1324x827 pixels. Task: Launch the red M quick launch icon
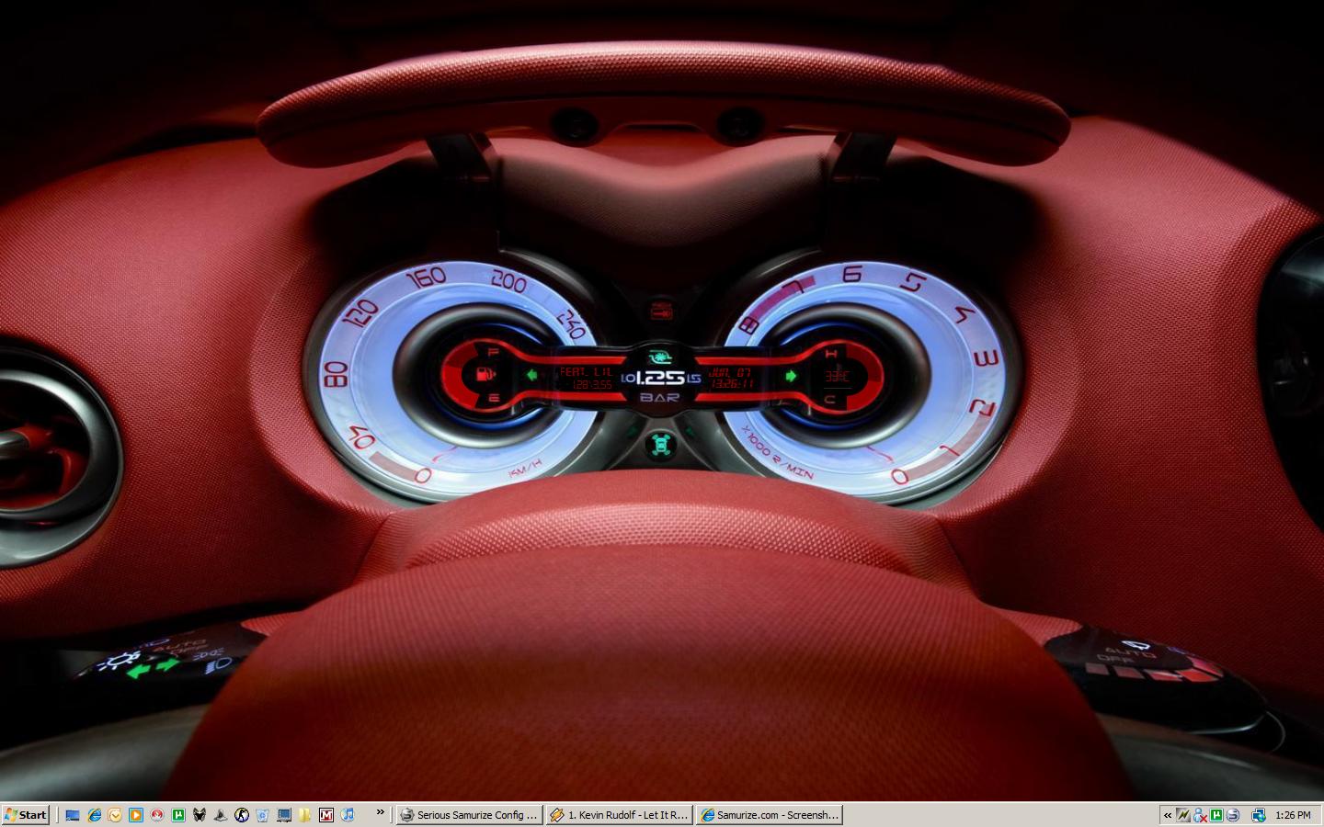325,814
